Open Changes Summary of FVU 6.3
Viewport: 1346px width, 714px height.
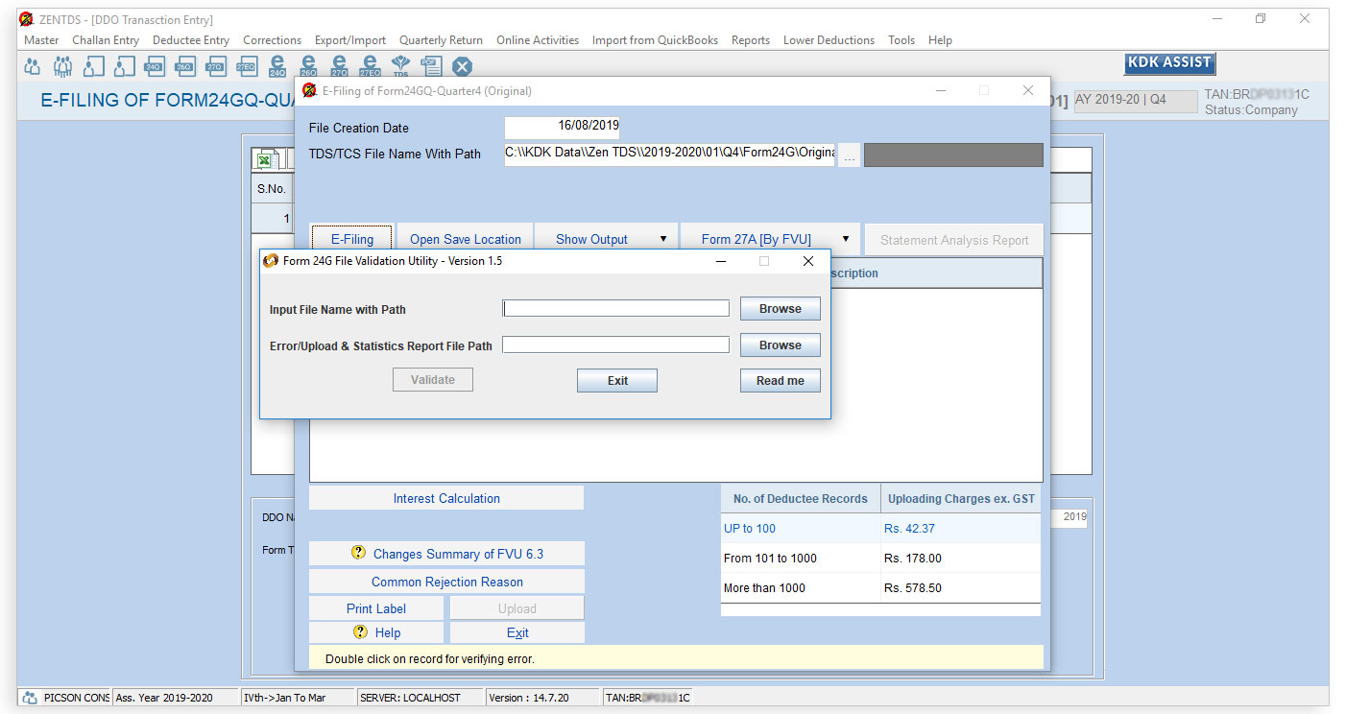[x=446, y=554]
